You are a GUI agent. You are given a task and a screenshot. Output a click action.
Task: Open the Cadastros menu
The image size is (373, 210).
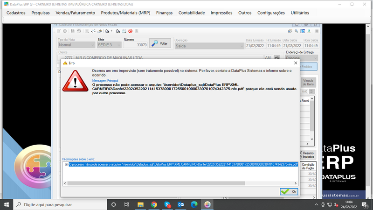click(16, 13)
